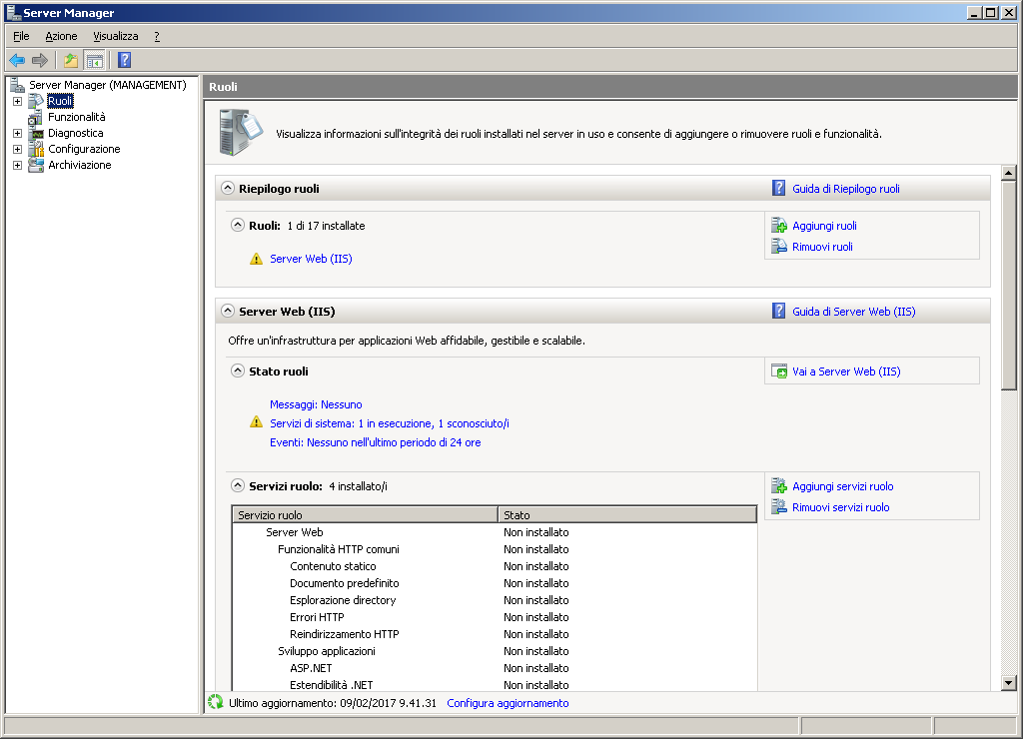This screenshot has width=1023, height=739.
Task: Click the warning icon next to Server Web (IIS)
Action: (x=257, y=259)
